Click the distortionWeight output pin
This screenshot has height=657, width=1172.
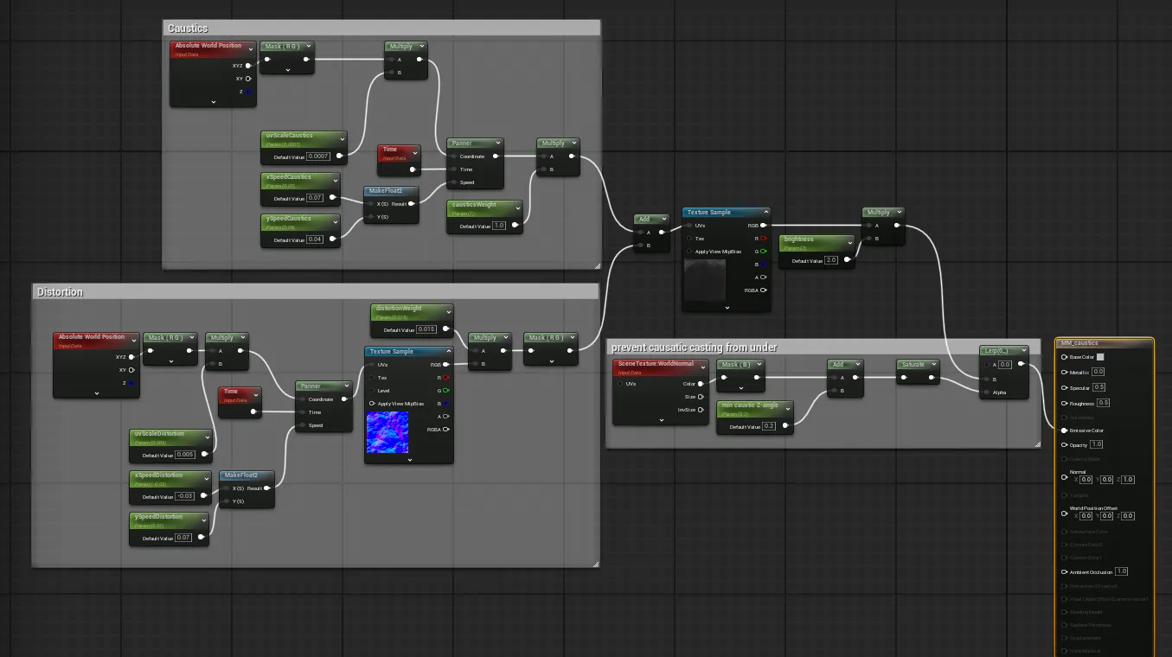(x=446, y=329)
